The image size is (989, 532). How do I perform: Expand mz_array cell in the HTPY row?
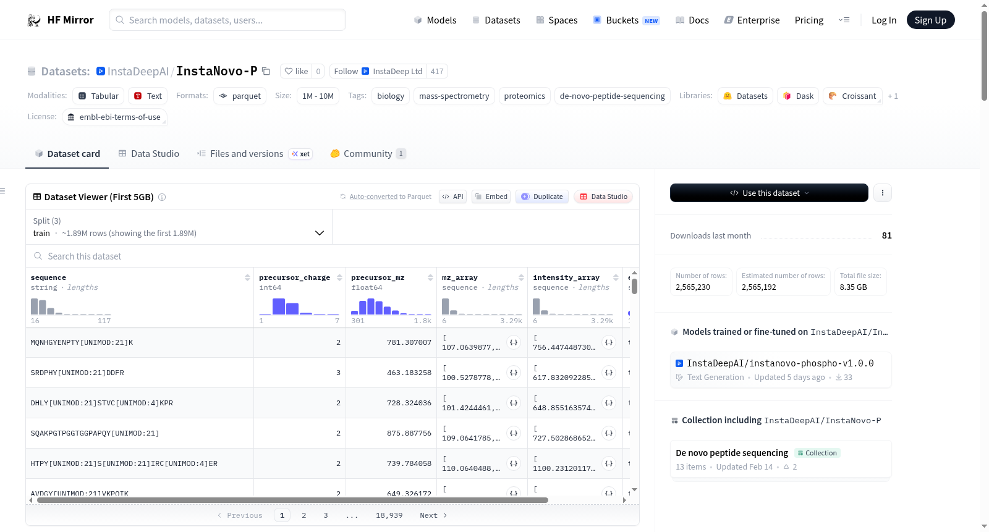click(514, 463)
